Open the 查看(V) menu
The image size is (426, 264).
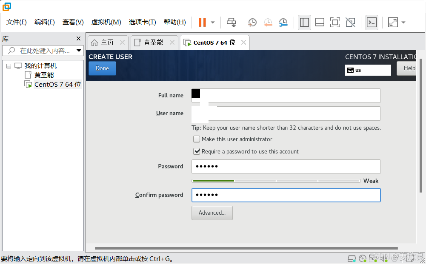(73, 22)
